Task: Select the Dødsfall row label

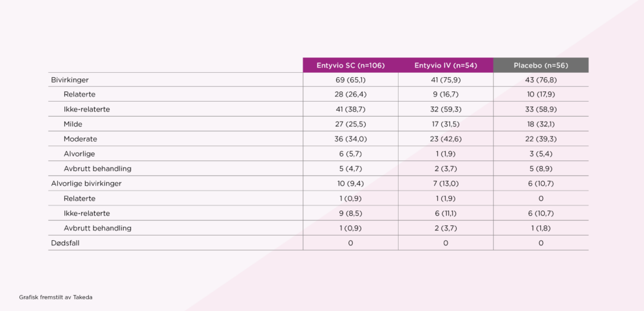Action: pos(67,243)
